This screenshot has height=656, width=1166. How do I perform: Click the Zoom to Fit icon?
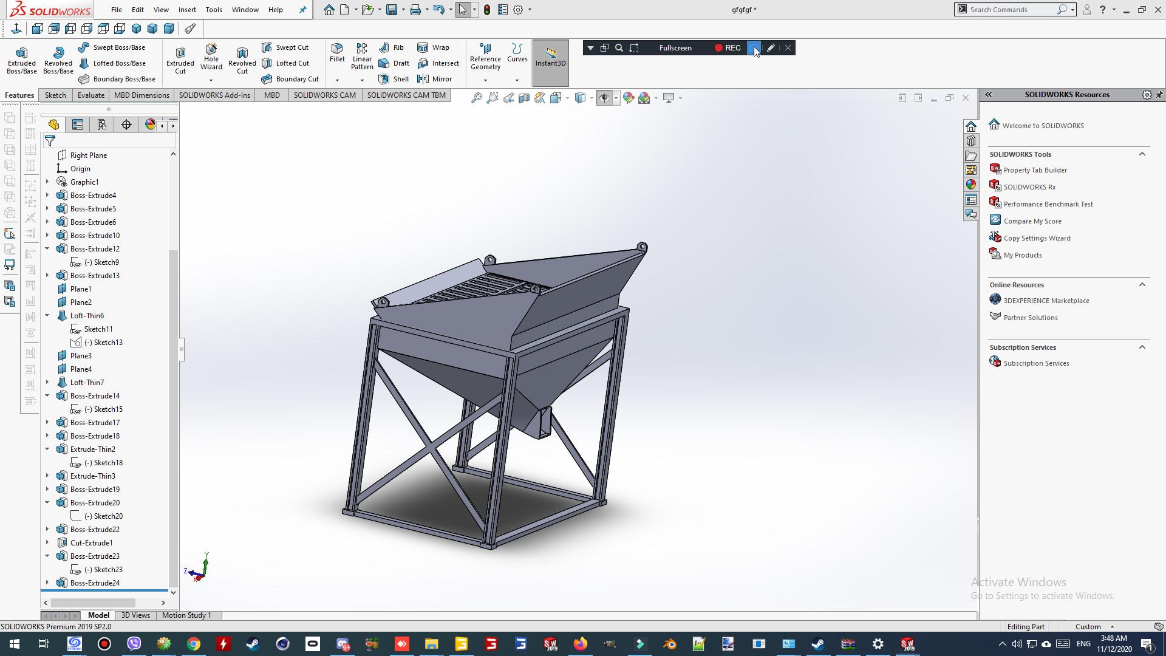[x=477, y=98]
